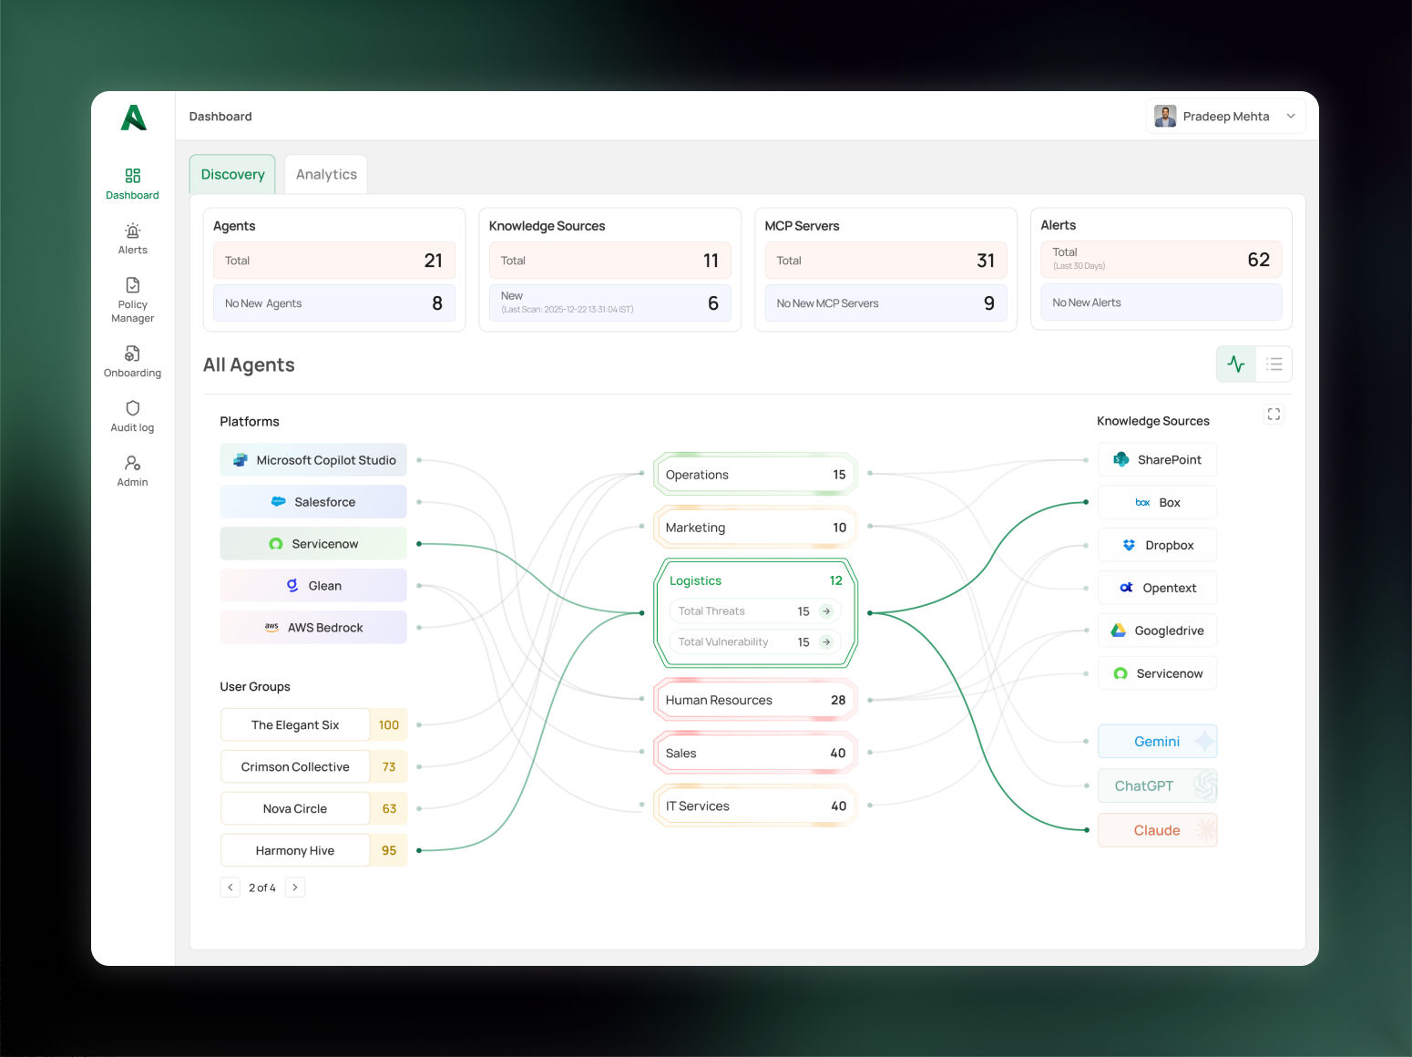Click the Pradeep Mehta profile avatar
The width and height of the screenshot is (1412, 1057).
(x=1165, y=116)
